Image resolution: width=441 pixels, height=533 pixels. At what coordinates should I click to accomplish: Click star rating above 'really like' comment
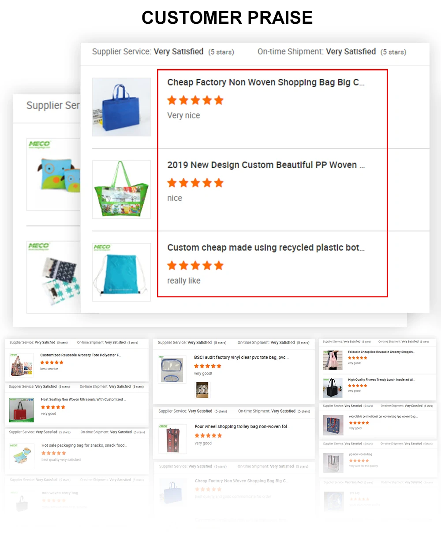click(195, 266)
